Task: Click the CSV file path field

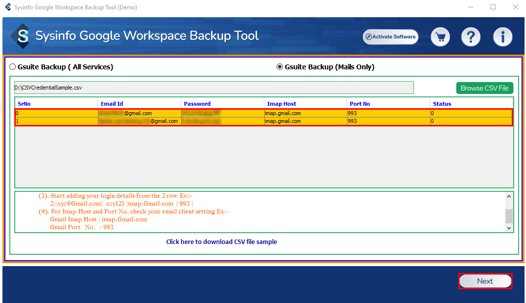Action: [x=214, y=88]
